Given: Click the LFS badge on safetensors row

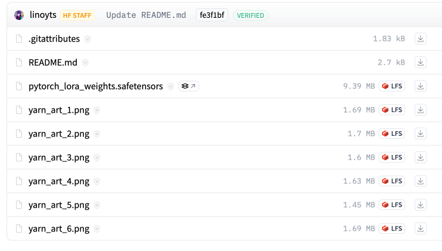Looking at the screenshot, I should click(392, 86).
